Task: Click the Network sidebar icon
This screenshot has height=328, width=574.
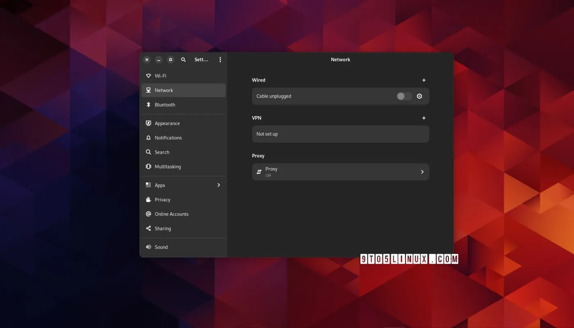Action: 148,90
